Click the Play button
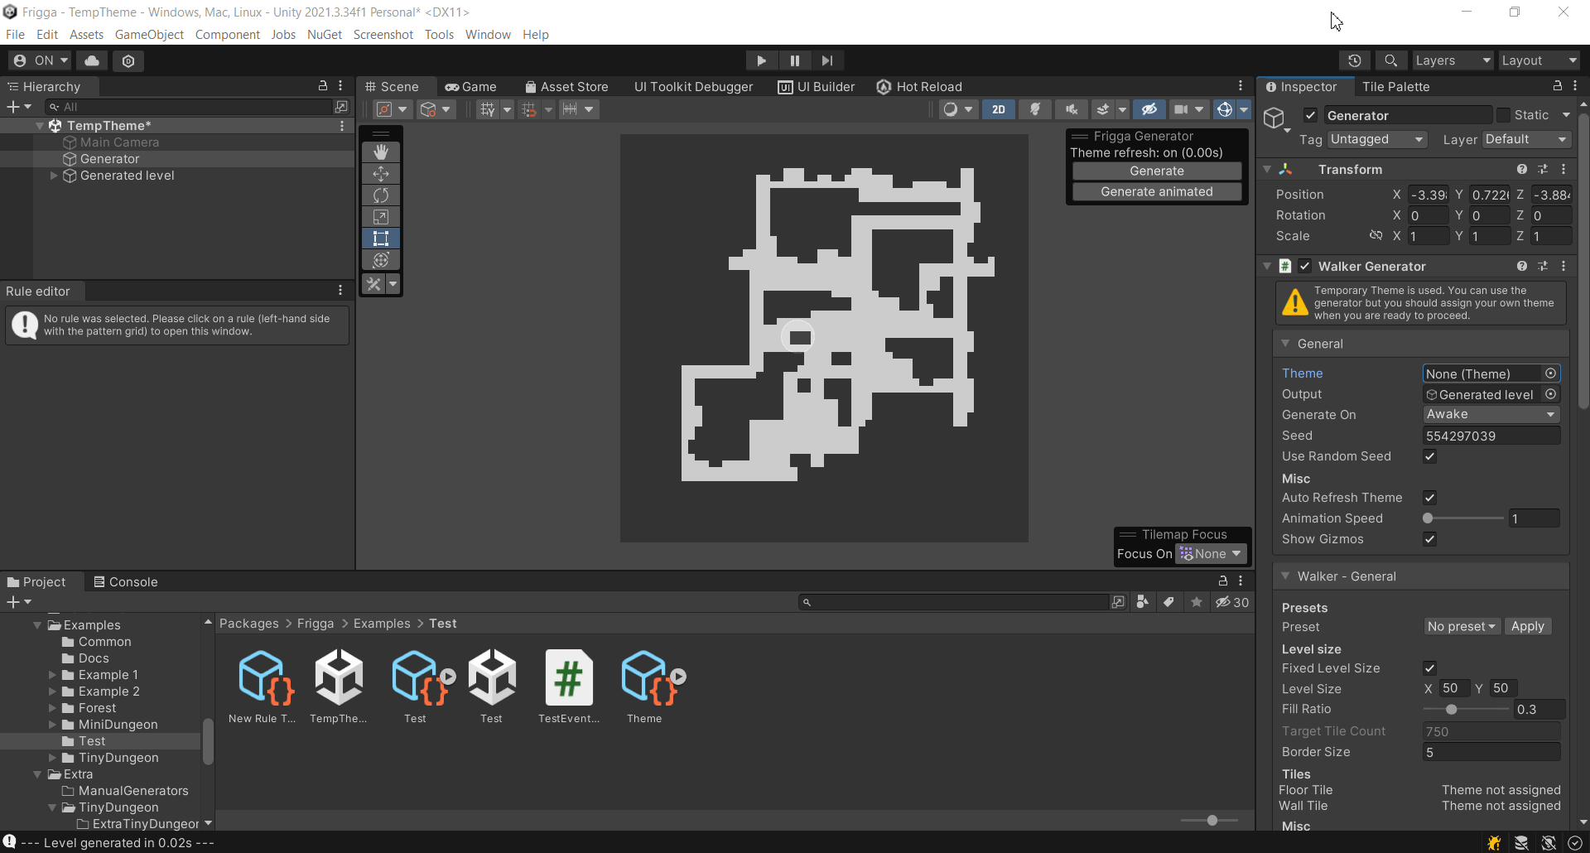Viewport: 1590px width, 853px height. coord(761,60)
